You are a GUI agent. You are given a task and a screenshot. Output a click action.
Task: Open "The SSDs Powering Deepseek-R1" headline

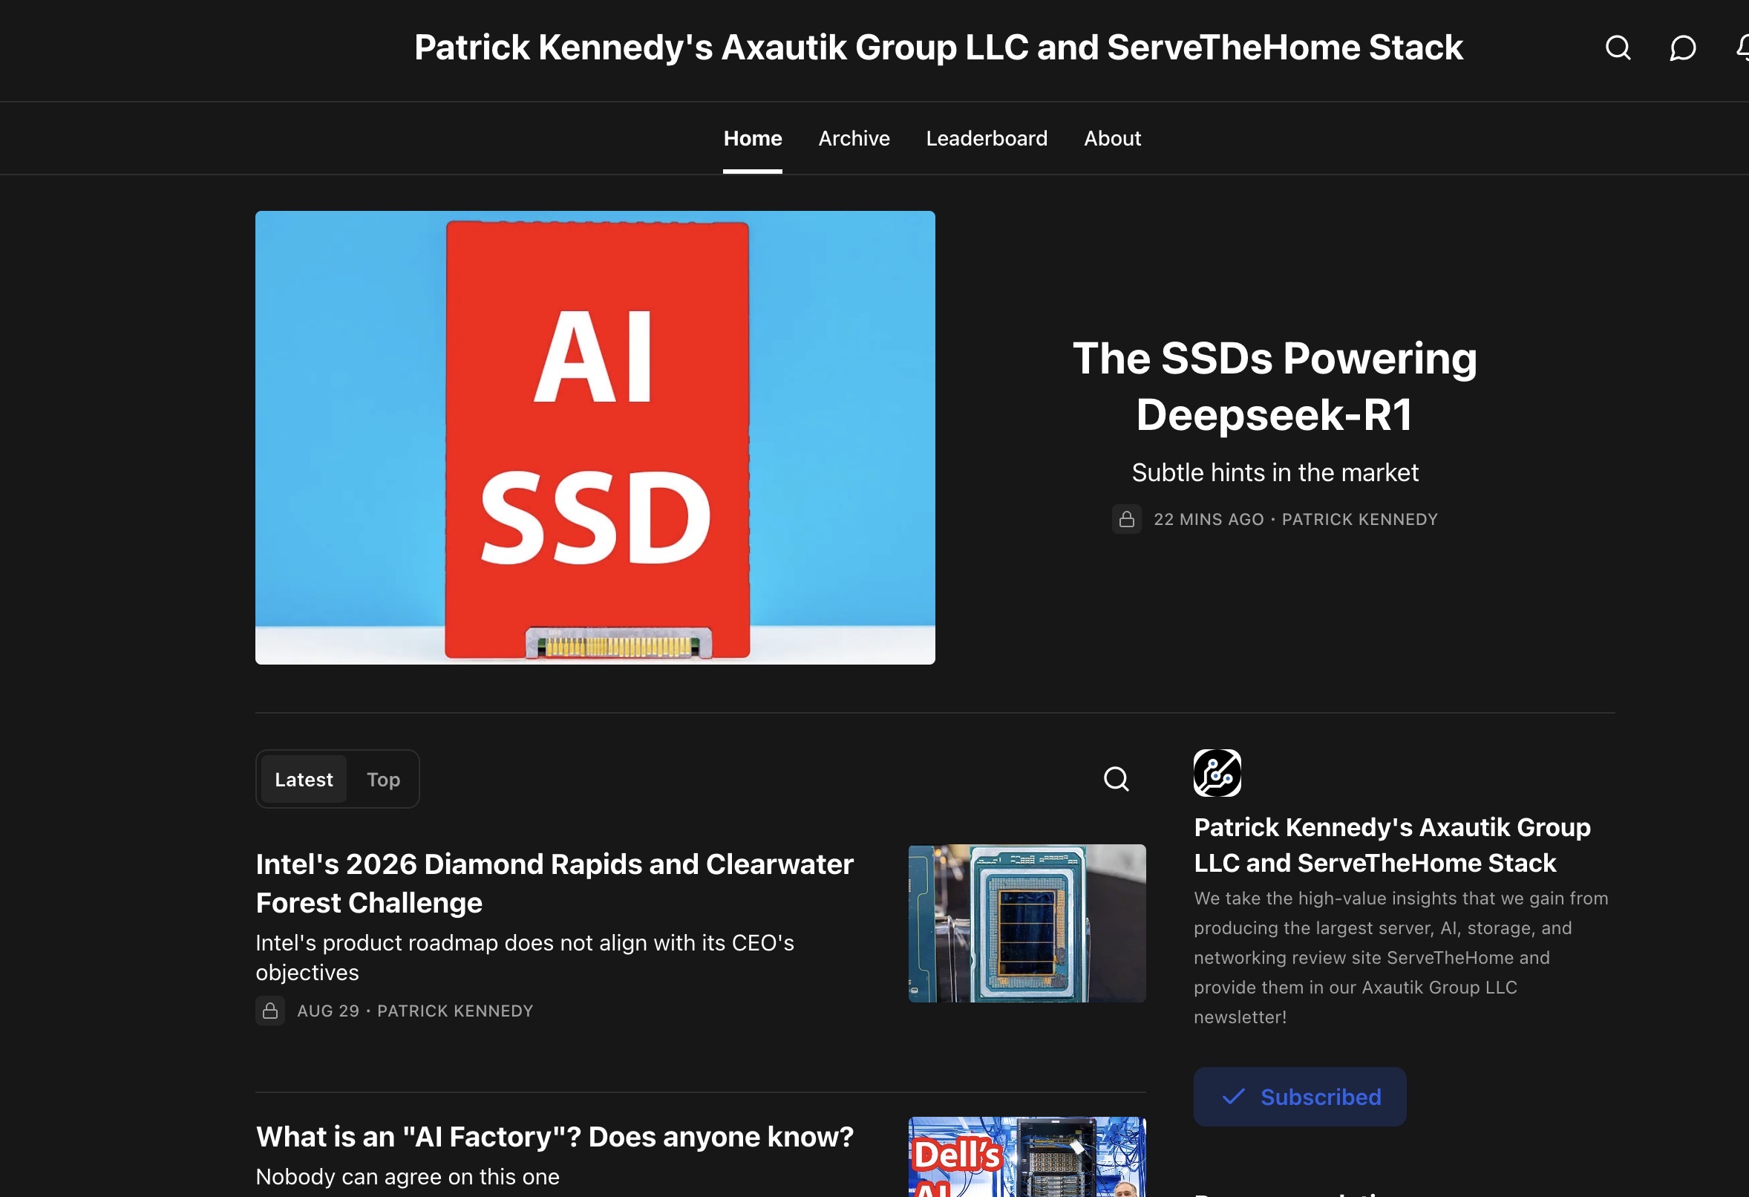[x=1274, y=385]
